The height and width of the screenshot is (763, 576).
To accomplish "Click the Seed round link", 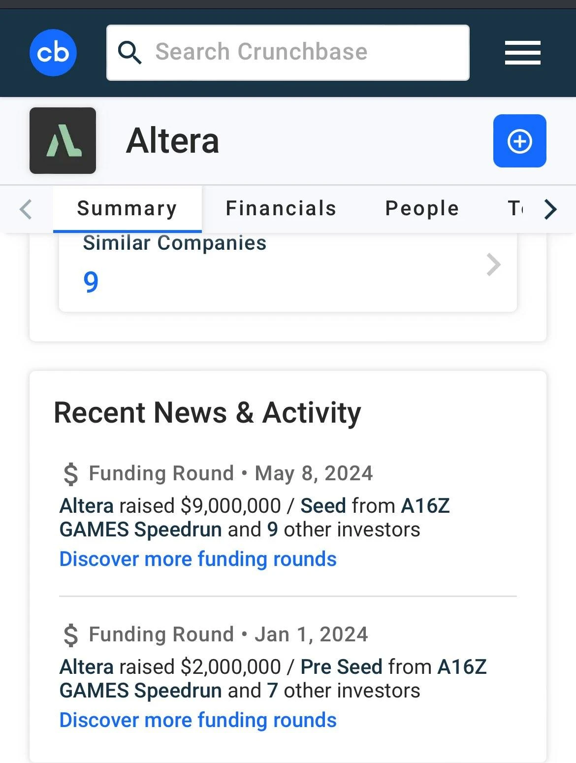I will pyautogui.click(x=323, y=506).
